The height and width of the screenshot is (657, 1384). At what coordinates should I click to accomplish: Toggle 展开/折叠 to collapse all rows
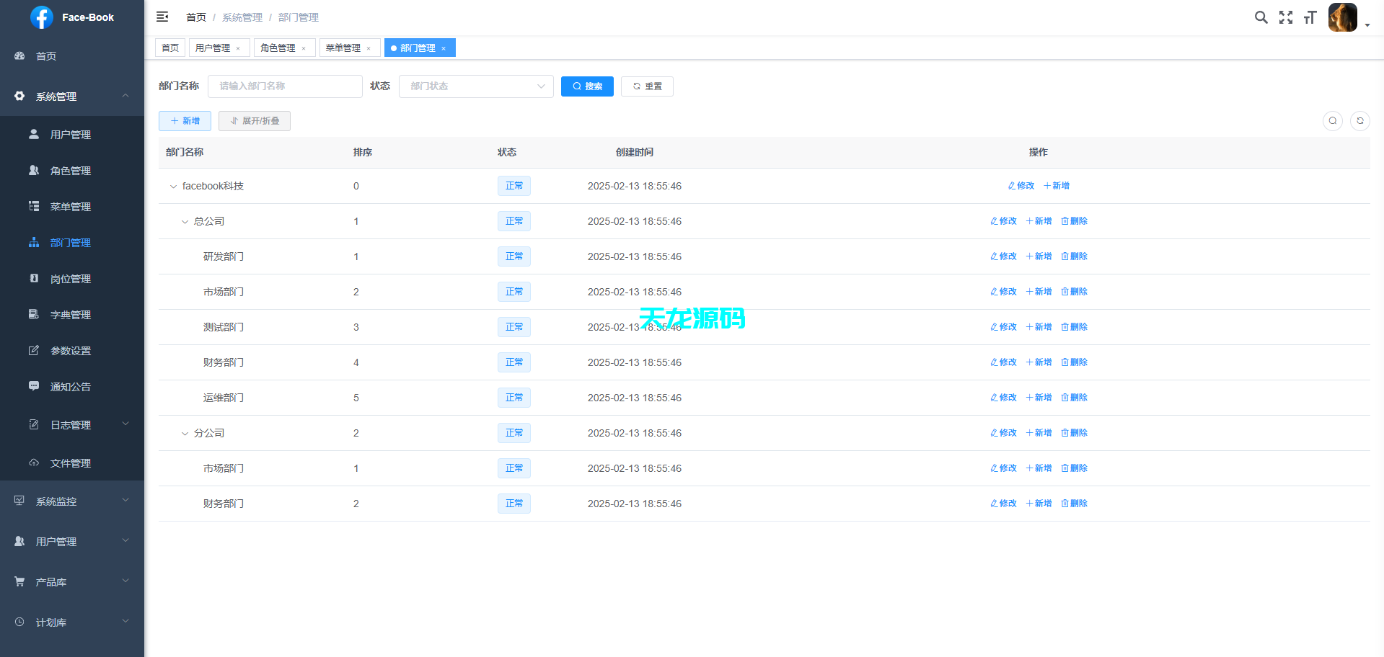[x=254, y=120]
